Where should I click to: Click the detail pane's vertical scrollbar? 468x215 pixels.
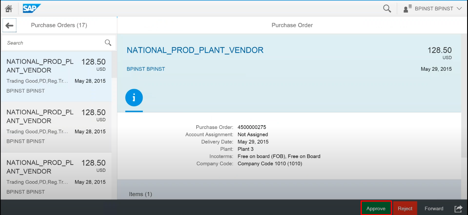pyautogui.click(x=464, y=115)
